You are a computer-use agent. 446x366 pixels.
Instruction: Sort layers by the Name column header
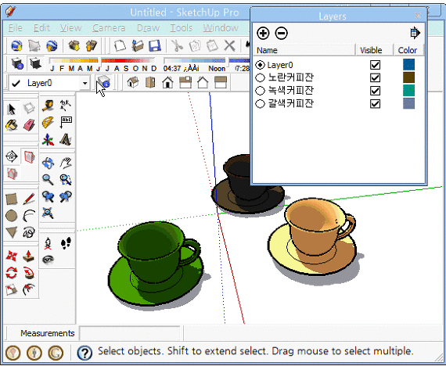tap(304, 50)
